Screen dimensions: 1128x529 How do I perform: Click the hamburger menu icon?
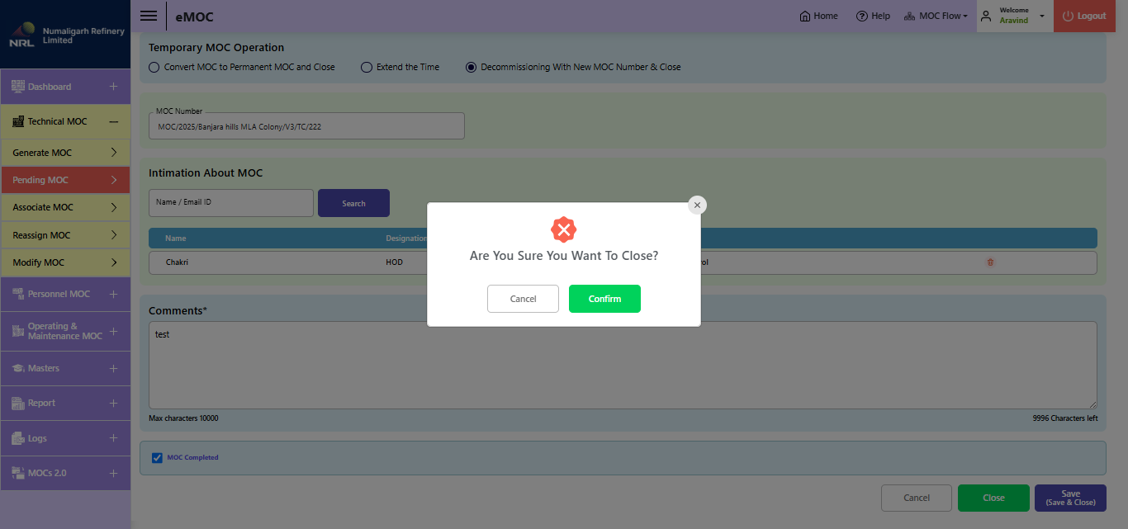[x=149, y=16]
